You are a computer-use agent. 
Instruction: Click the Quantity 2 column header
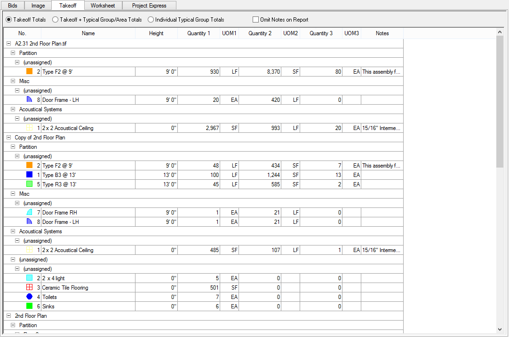point(260,33)
